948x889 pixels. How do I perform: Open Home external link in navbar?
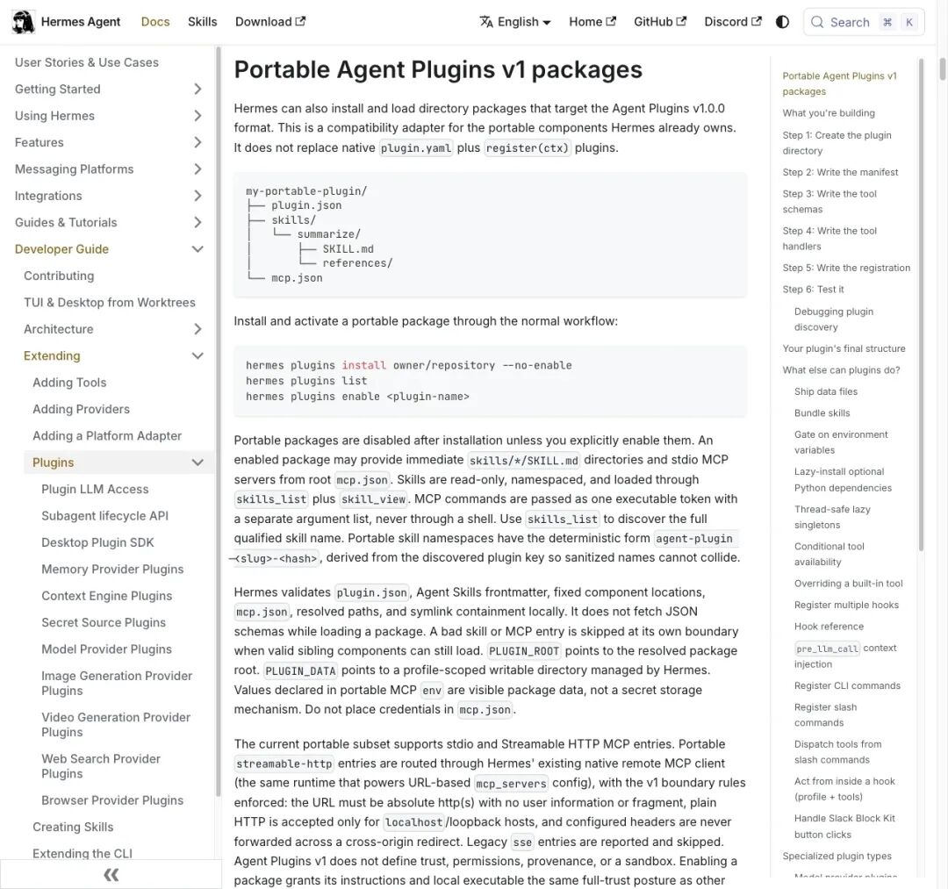coord(592,22)
